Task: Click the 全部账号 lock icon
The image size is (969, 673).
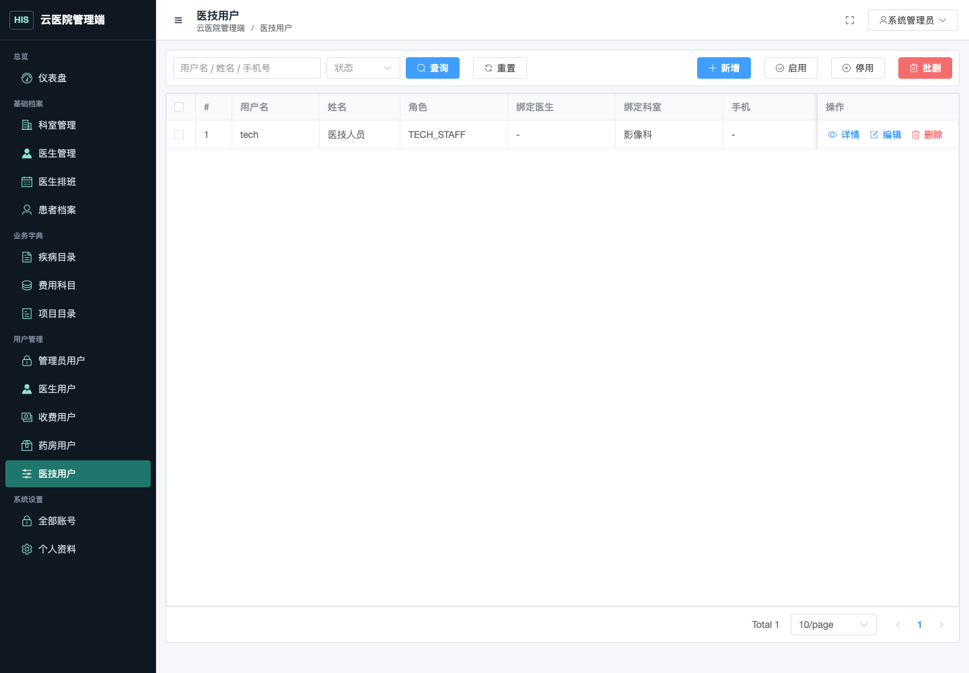Action: (27, 521)
